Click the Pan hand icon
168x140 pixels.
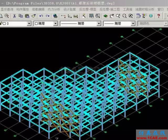point(112,16)
